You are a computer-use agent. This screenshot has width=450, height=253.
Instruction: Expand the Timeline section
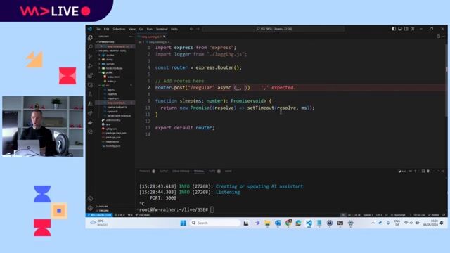click(103, 211)
